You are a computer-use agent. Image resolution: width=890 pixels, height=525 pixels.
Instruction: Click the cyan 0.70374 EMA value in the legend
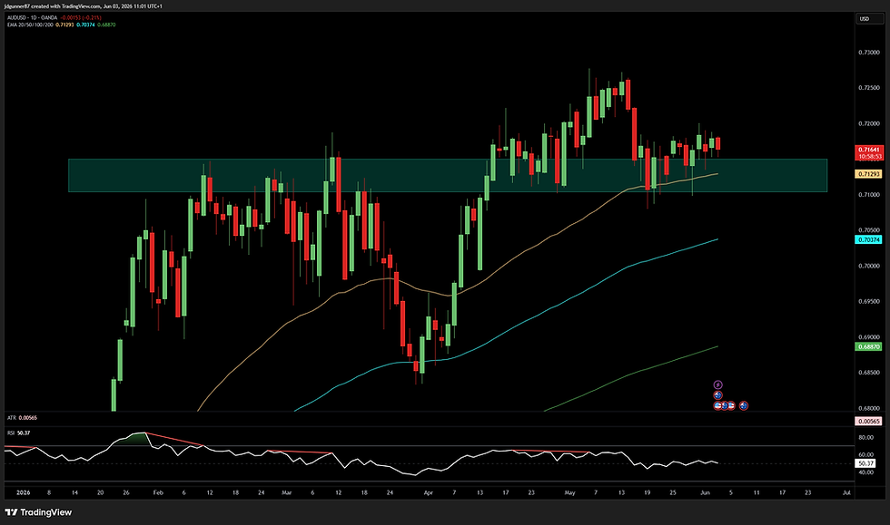tap(85, 24)
